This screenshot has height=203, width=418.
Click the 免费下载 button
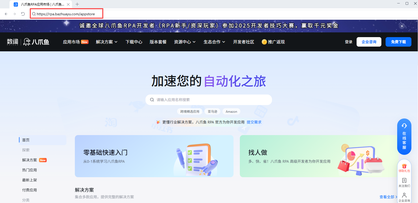(398, 42)
